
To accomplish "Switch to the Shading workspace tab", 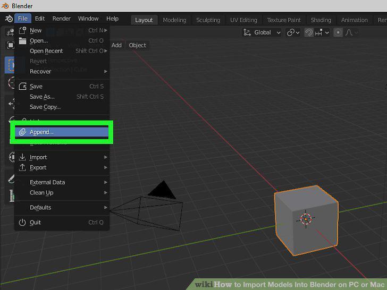I will click(x=321, y=20).
